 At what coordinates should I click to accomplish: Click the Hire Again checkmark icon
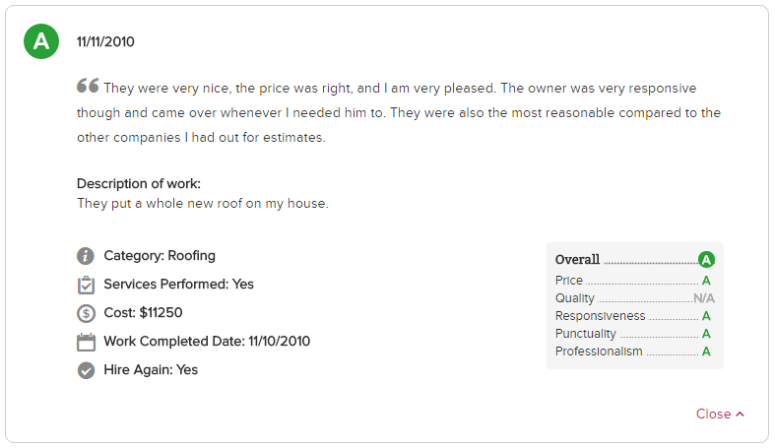[86, 370]
